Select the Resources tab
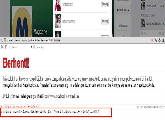The width and height of the screenshot is (165, 120). tap(44, 40)
